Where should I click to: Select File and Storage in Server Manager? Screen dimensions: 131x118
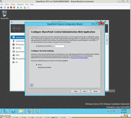18,59
